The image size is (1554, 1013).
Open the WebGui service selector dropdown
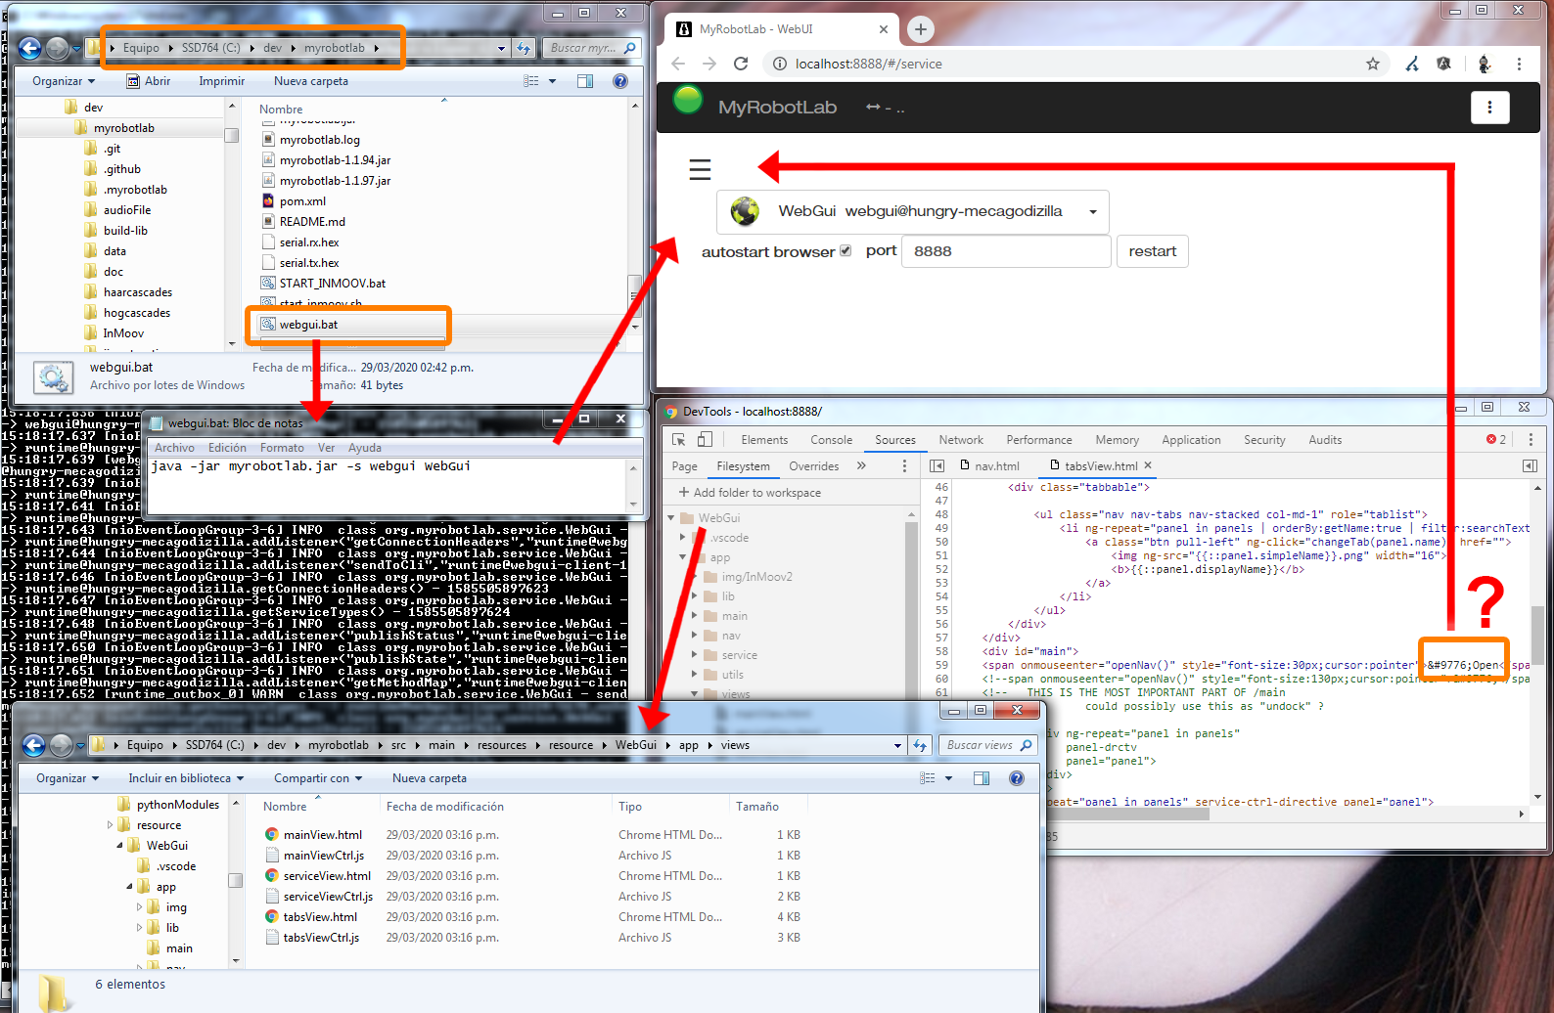coord(913,211)
